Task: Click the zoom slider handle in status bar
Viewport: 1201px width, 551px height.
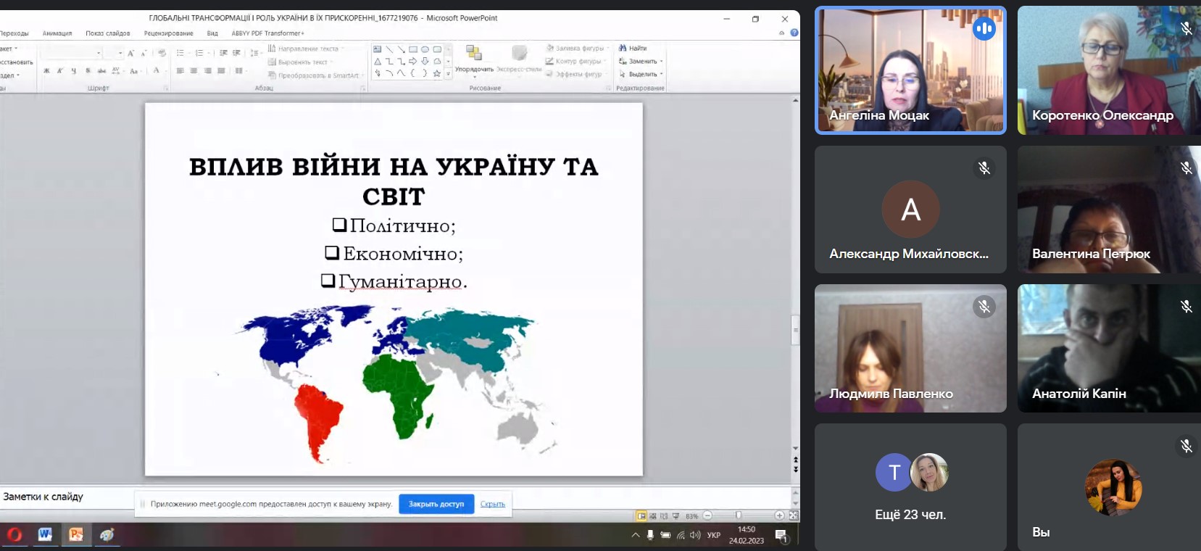Action: point(738,515)
